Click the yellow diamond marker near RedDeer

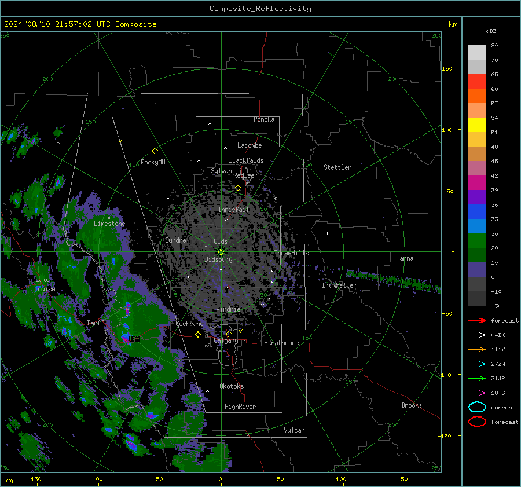(239, 188)
